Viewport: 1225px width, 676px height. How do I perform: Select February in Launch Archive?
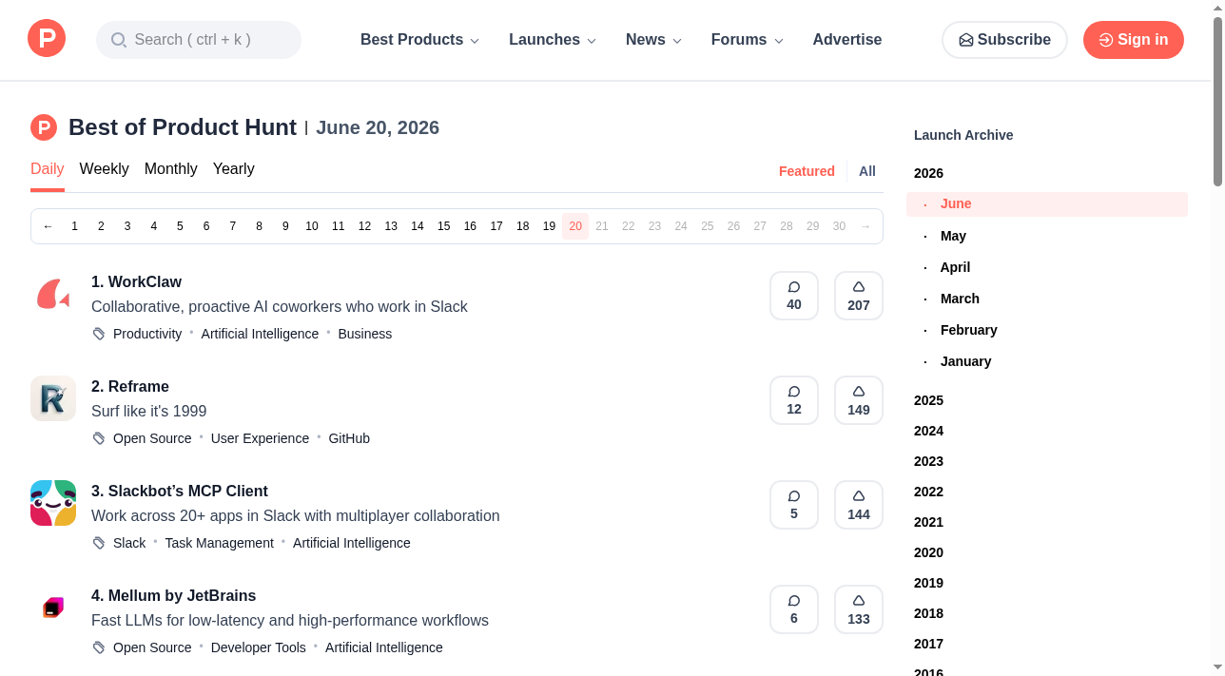pyautogui.click(x=969, y=330)
